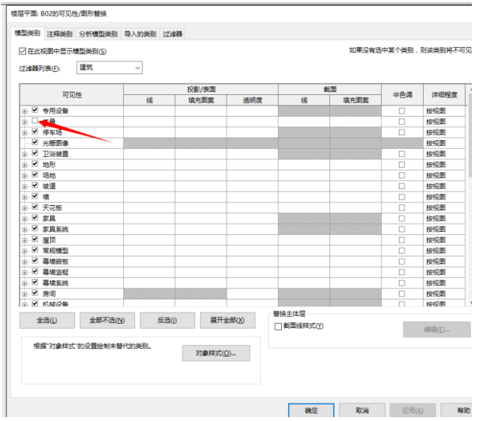The height and width of the screenshot is (421, 477).
Task: Click the 全部不选 button
Action: (x=107, y=320)
